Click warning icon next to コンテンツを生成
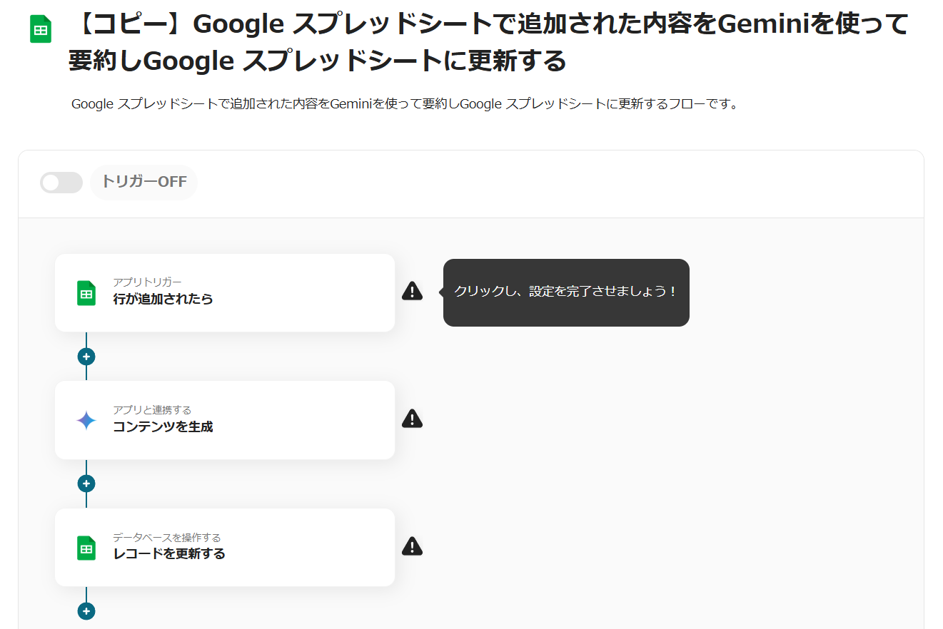Viewport: 943px width, 629px height. click(412, 419)
